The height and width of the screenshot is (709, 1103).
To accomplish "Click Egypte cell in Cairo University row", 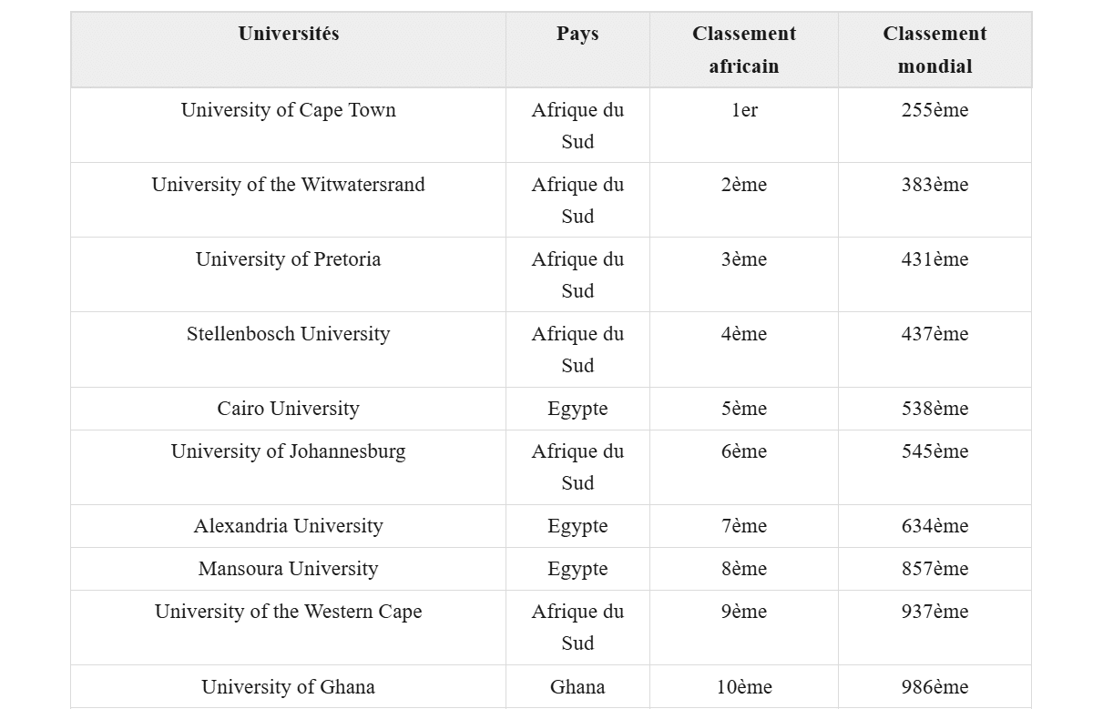I will pos(577,409).
